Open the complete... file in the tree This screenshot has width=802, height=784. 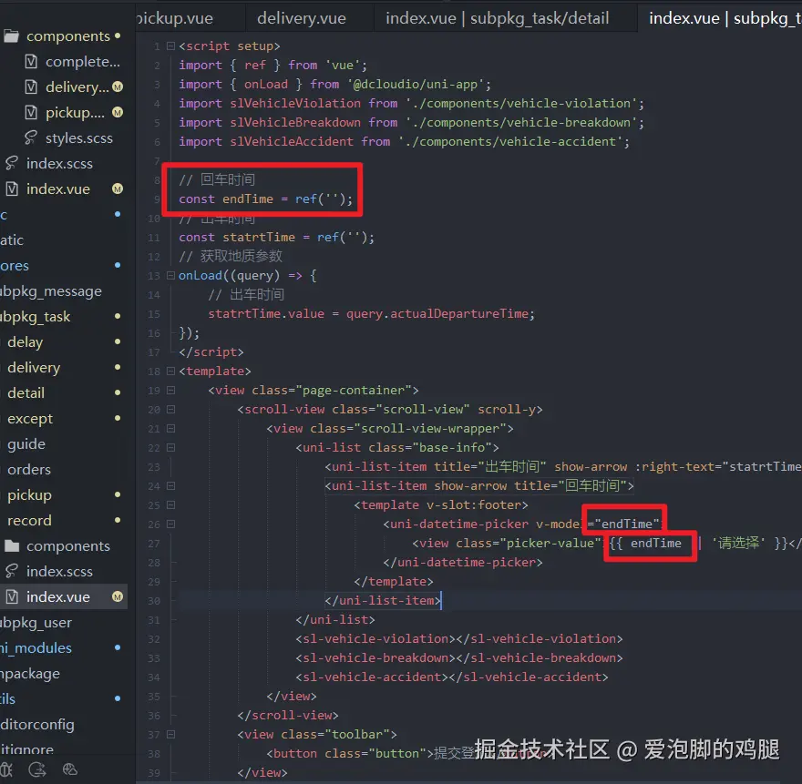(x=83, y=62)
